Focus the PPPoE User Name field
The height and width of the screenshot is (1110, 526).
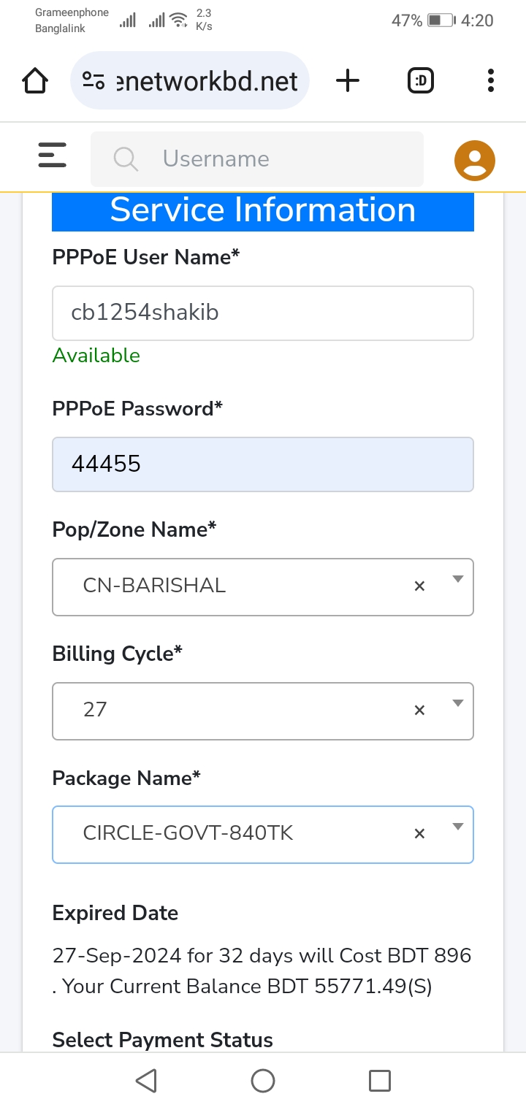263,313
